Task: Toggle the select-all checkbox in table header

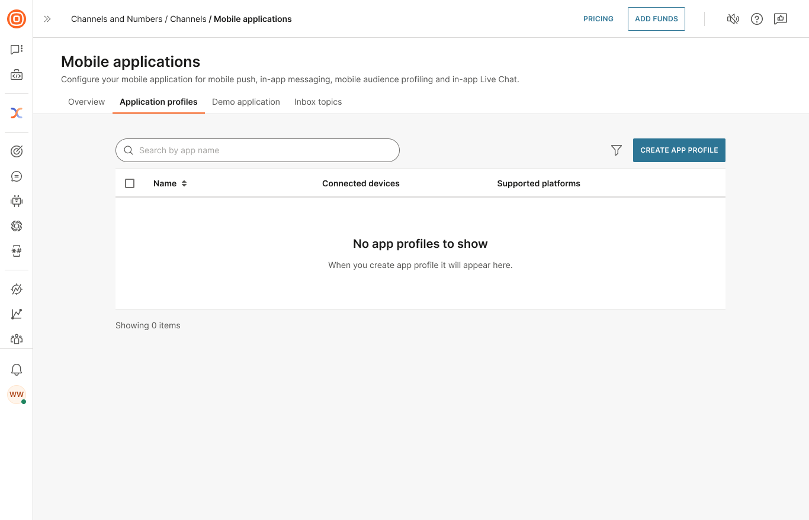Action: pyautogui.click(x=130, y=183)
